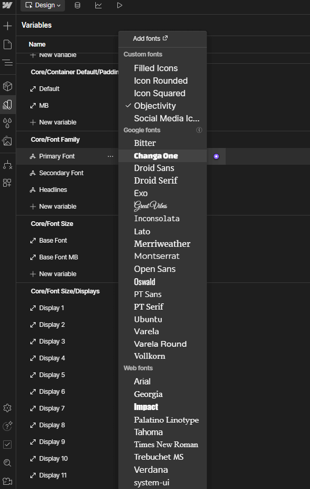This screenshot has width=310, height=489.
Task: Click the purple variable binding dot
Action: click(x=216, y=156)
